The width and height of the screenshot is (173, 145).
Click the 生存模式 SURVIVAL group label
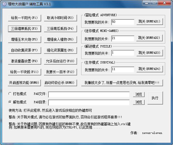tap(100, 62)
